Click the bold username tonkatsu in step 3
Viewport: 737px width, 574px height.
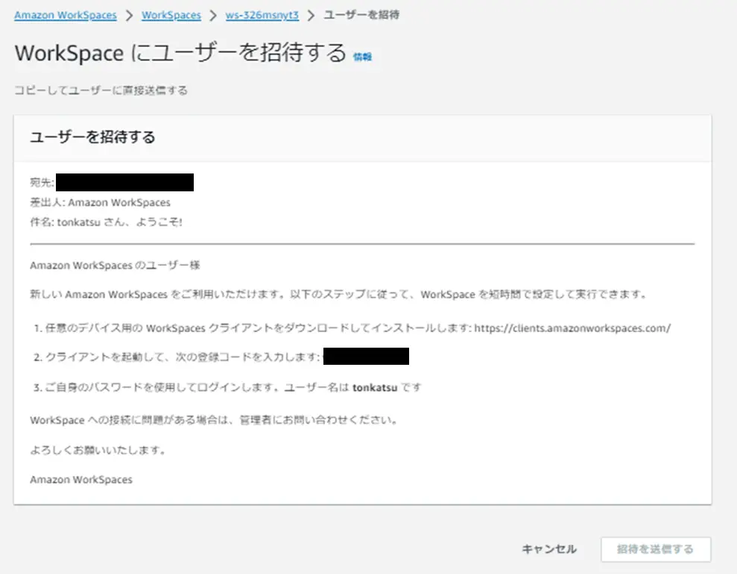point(375,388)
